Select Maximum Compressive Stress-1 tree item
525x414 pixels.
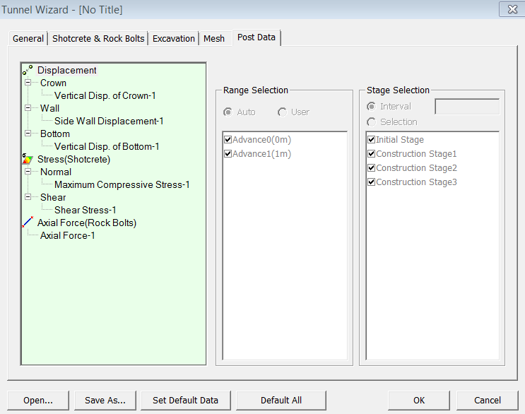(x=122, y=185)
